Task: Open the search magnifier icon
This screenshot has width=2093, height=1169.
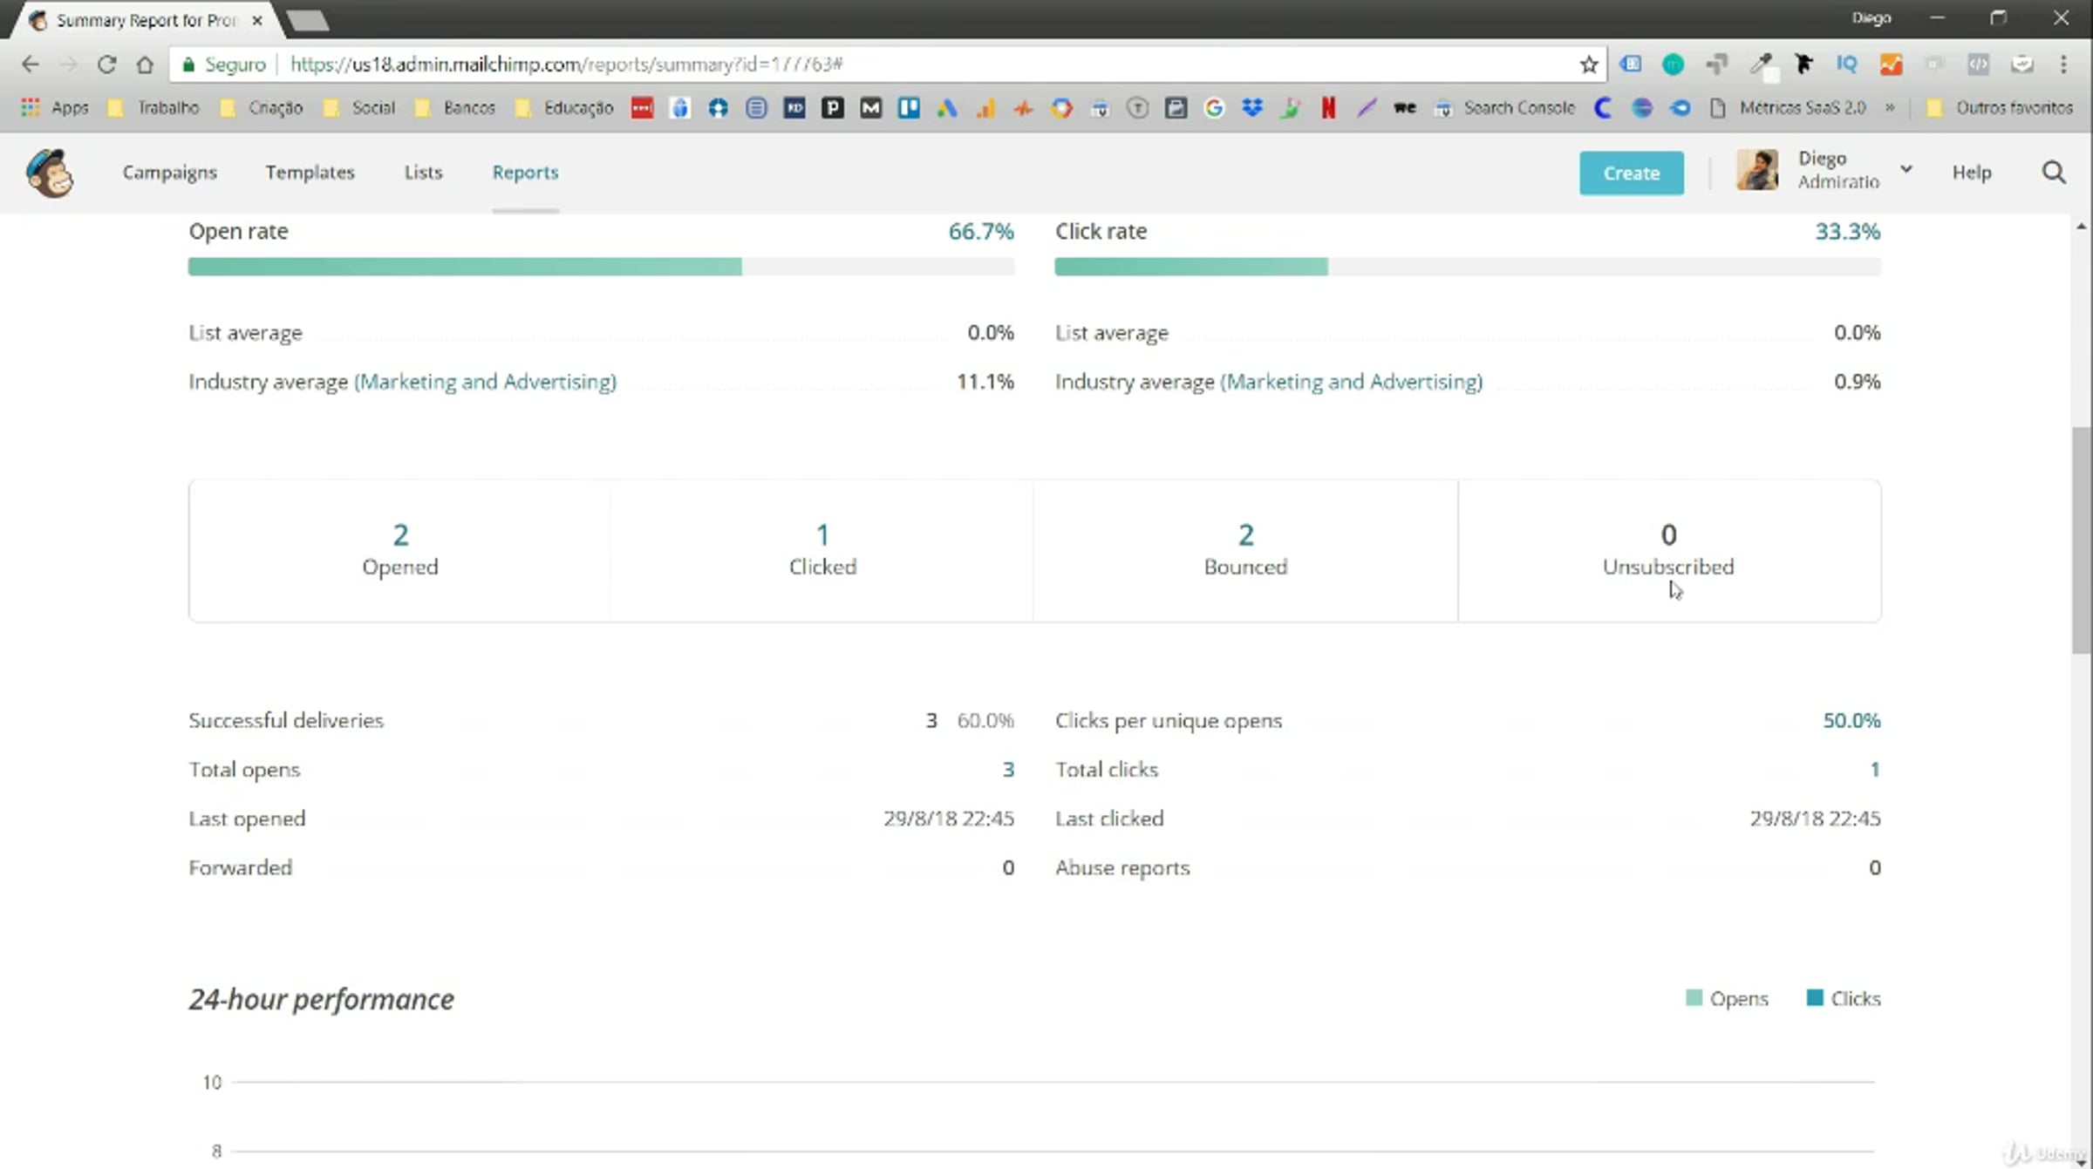Action: pos(2054,173)
